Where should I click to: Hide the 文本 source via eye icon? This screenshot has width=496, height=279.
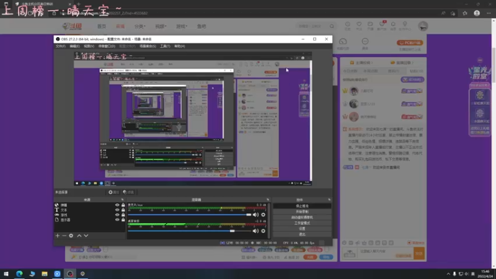pyautogui.click(x=117, y=210)
